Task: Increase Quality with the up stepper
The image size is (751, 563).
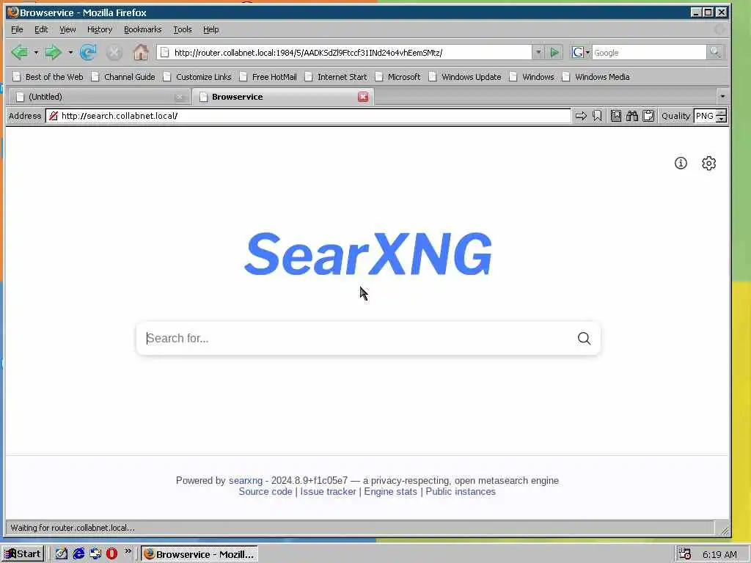Action: pos(722,112)
